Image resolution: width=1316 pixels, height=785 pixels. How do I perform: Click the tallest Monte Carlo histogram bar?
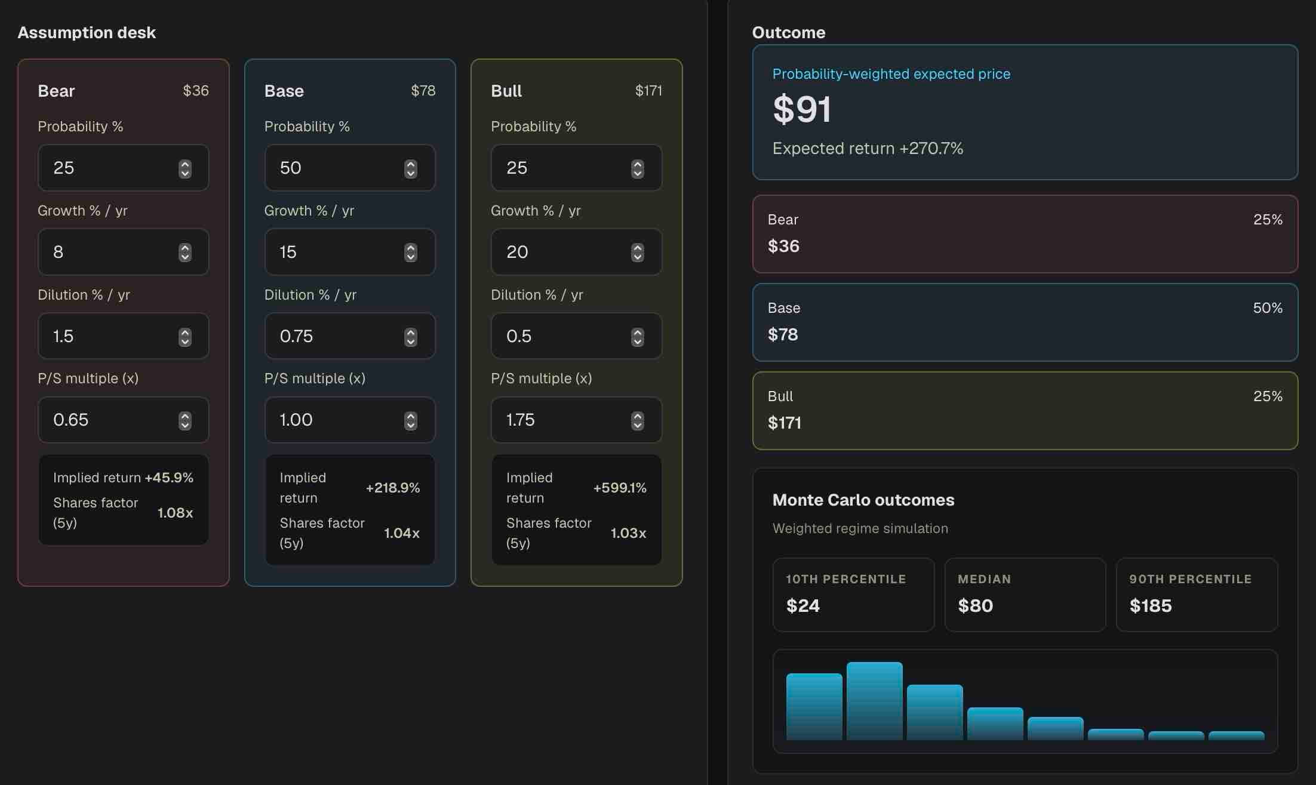874,701
